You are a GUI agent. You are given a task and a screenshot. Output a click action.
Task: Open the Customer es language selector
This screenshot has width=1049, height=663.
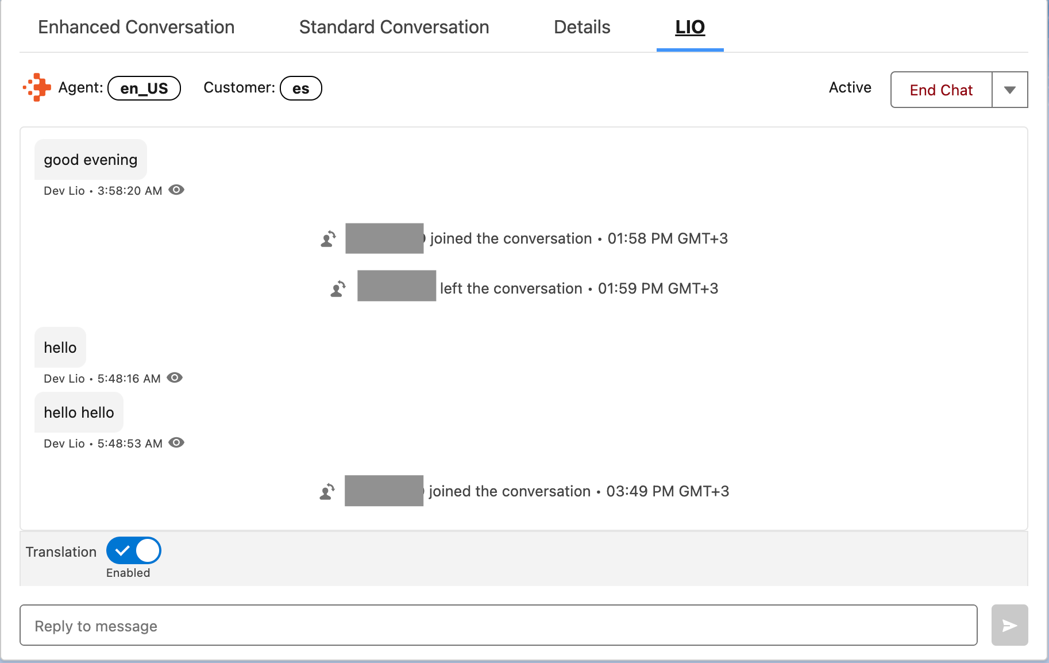coord(300,88)
